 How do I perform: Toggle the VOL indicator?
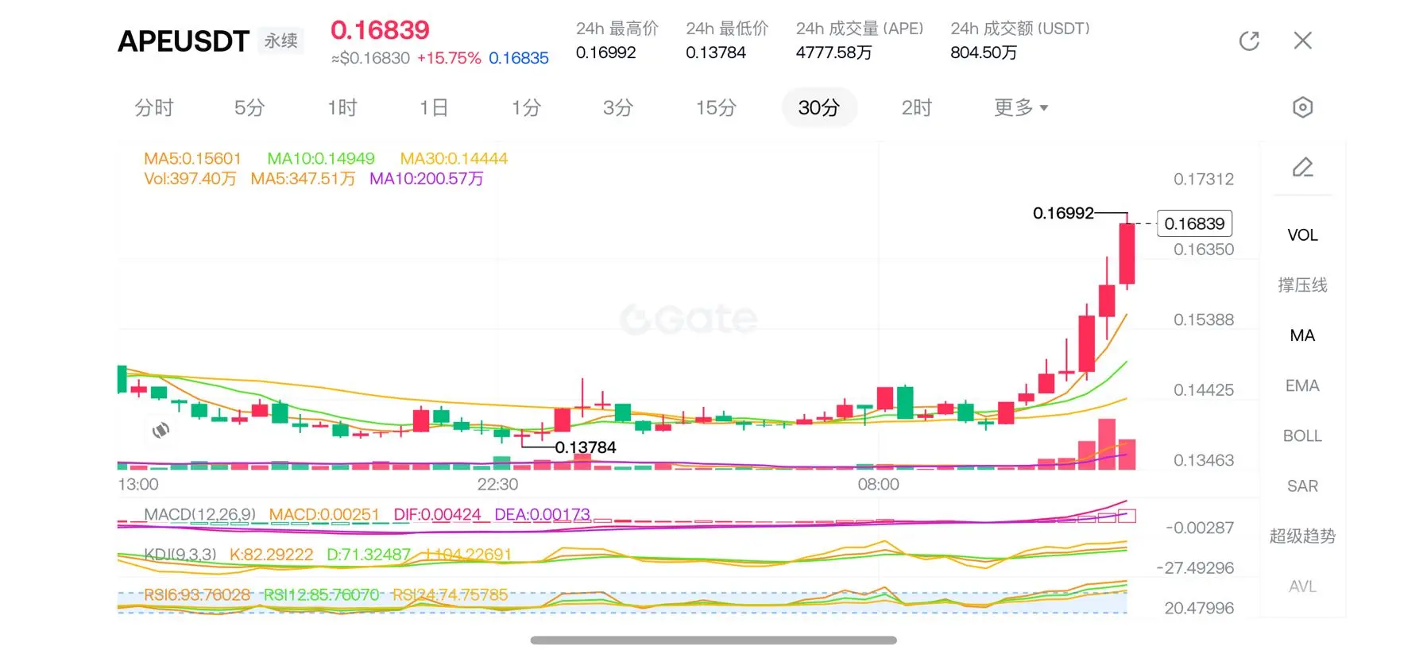tap(1302, 235)
